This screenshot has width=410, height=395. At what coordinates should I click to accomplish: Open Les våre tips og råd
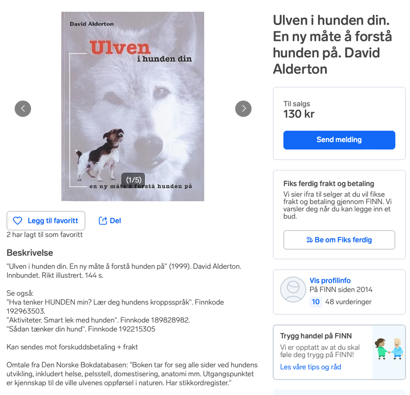pos(310,367)
